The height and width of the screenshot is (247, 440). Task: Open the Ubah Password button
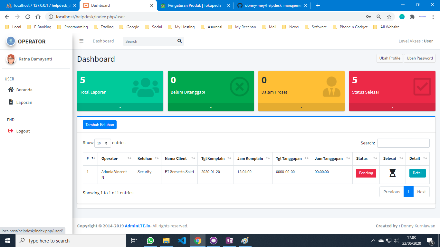coord(419,58)
